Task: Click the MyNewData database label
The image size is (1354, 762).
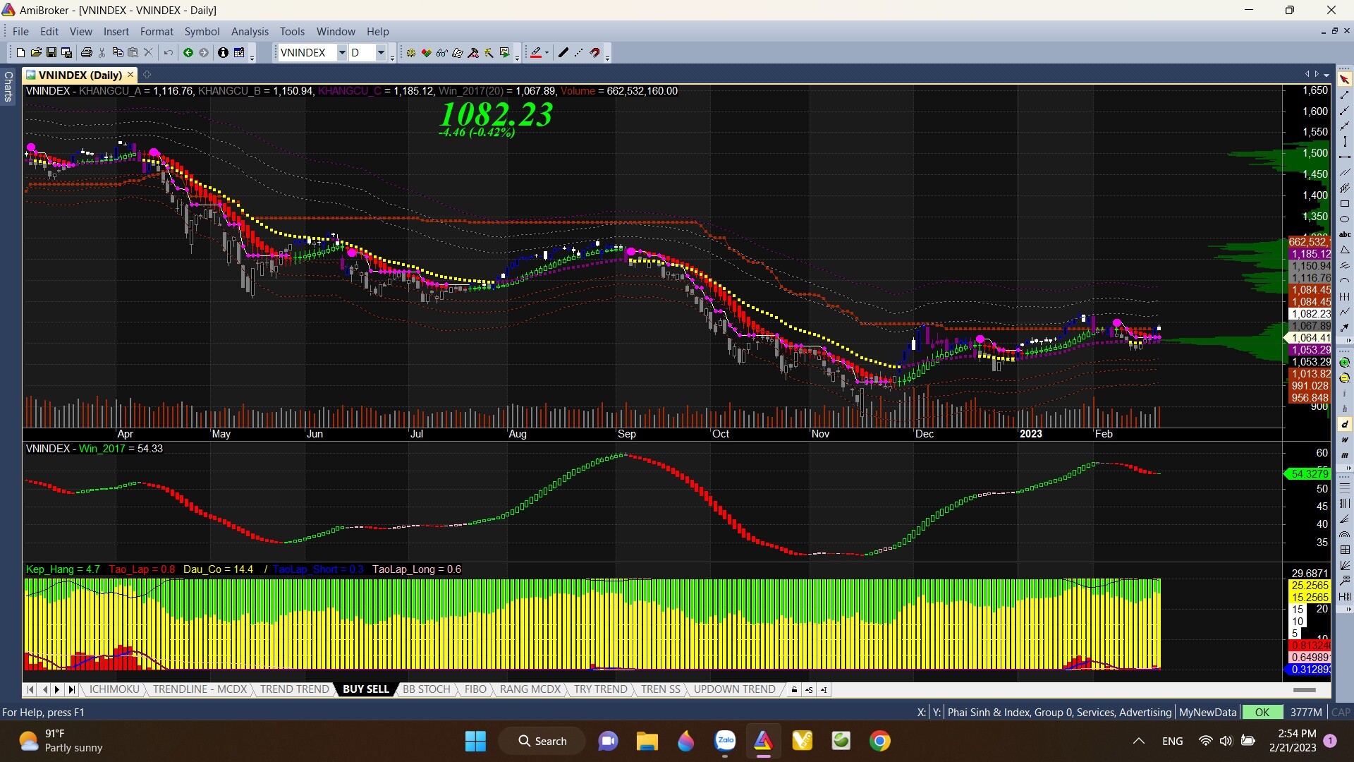Action: tap(1207, 713)
